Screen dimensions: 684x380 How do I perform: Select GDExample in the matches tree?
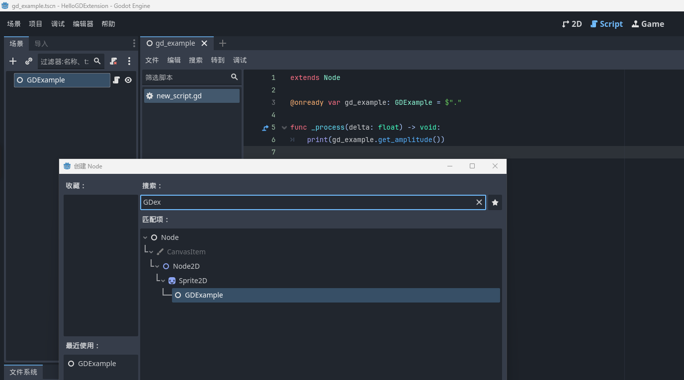pyautogui.click(x=336, y=295)
